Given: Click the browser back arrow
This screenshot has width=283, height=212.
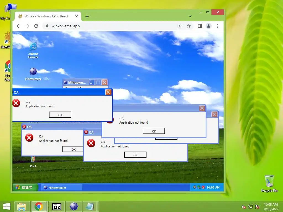Looking at the screenshot, I should click(19, 26).
